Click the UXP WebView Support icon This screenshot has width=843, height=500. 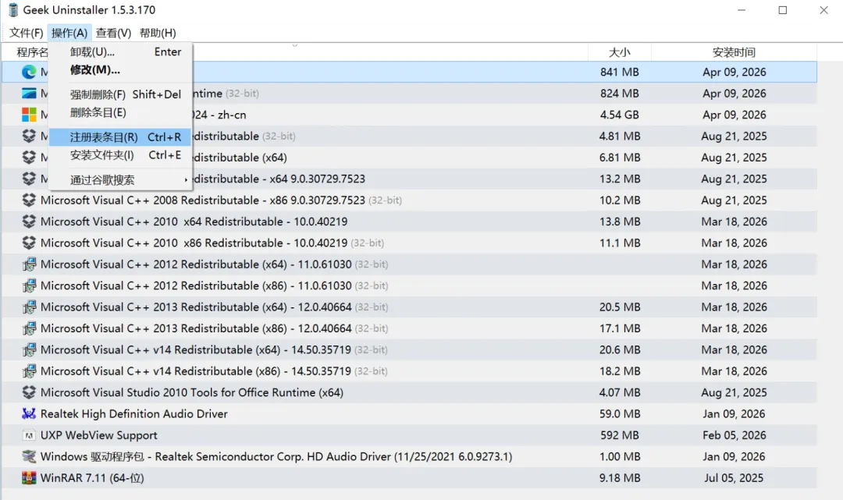29,435
